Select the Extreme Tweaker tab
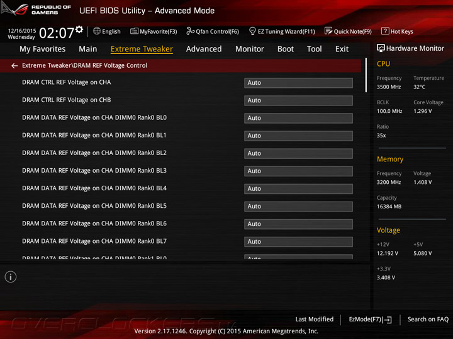This screenshot has height=339, width=453. coord(142,49)
